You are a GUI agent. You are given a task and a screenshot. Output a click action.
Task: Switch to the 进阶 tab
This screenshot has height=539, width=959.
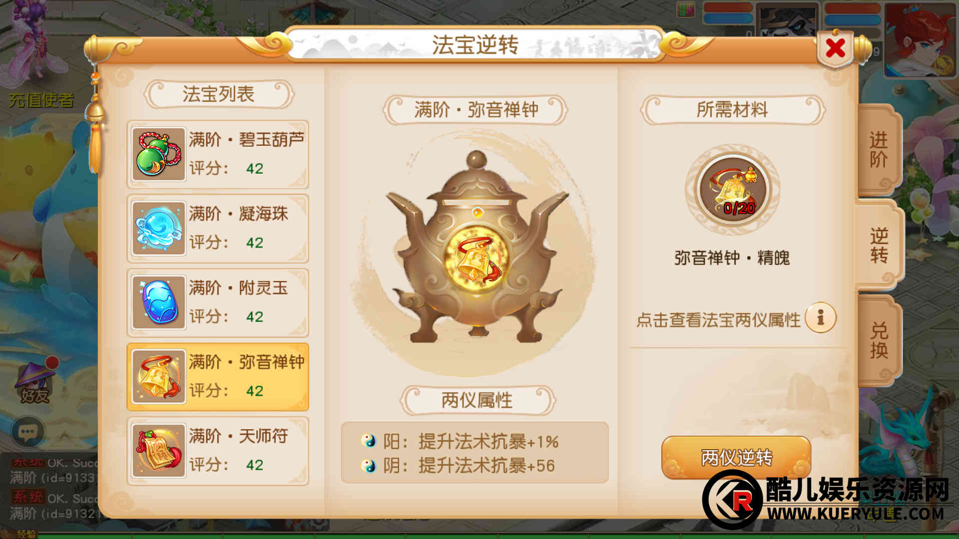click(x=879, y=150)
